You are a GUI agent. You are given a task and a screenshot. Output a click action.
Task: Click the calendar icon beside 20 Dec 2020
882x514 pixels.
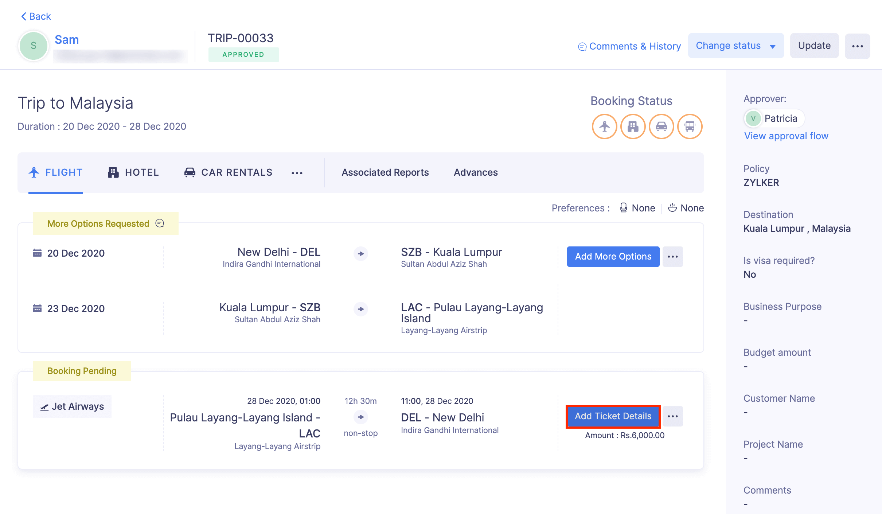click(38, 253)
